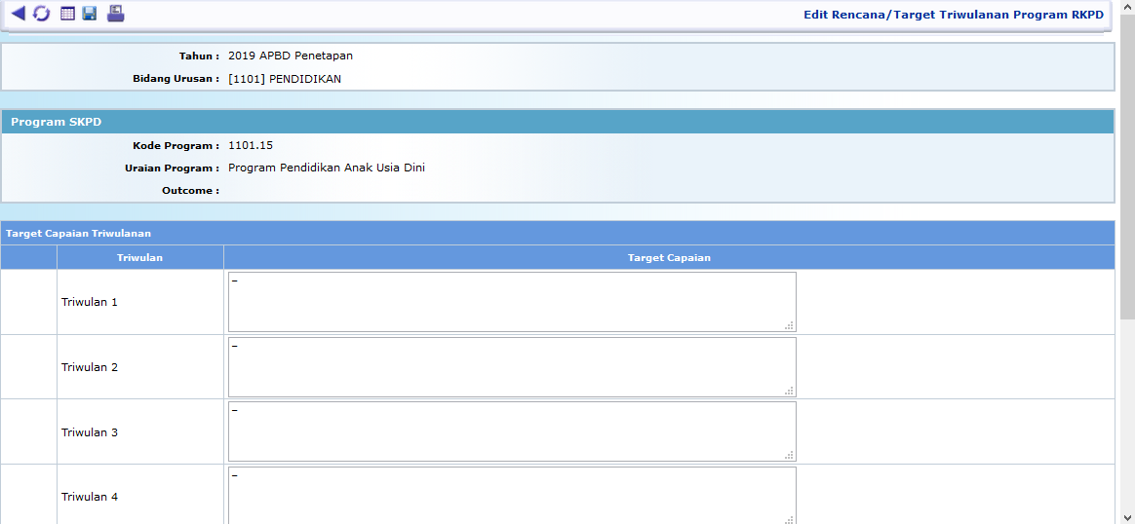Click the Triwulan column header
The width and height of the screenshot is (1135, 524).
[139, 258]
